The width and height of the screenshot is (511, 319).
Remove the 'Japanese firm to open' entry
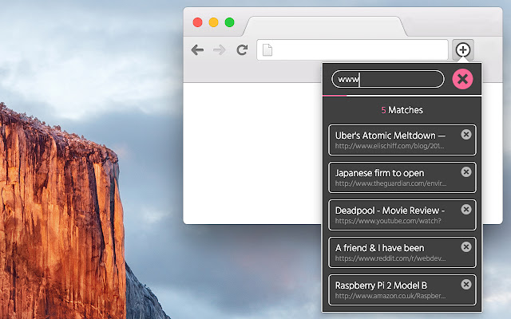tap(466, 172)
